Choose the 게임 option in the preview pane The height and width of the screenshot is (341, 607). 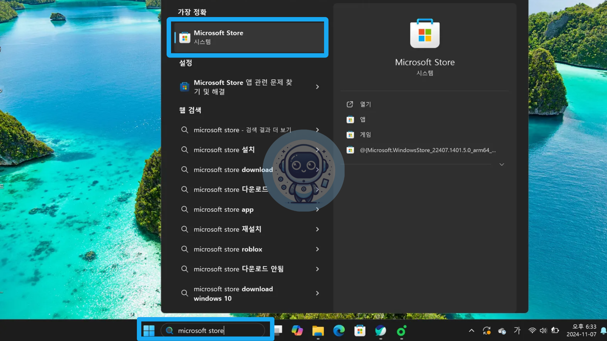[x=365, y=135]
